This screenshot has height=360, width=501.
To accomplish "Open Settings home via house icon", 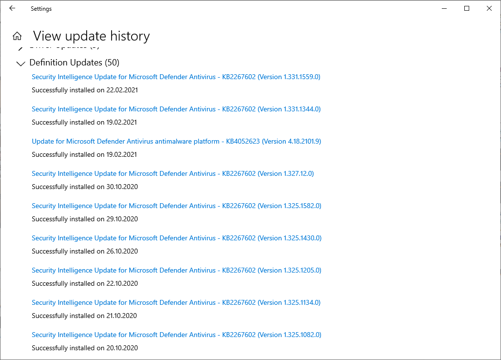I will (x=17, y=36).
